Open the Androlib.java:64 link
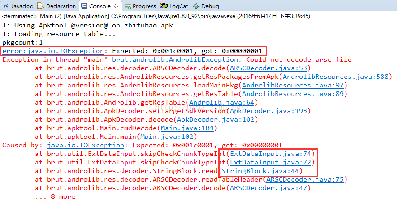The width and height of the screenshot is (397, 205). click(x=222, y=103)
